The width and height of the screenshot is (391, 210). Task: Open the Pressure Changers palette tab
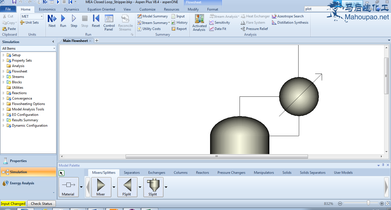pos(231,173)
